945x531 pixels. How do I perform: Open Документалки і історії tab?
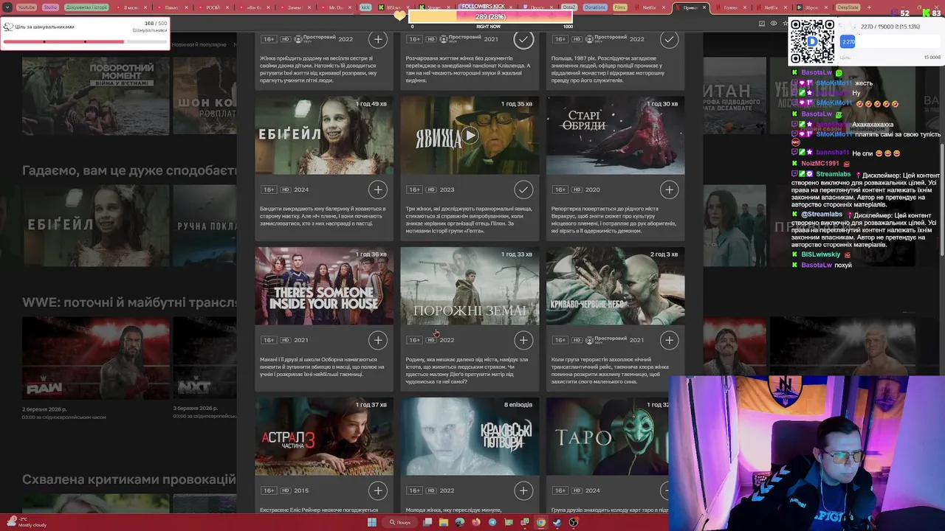[x=86, y=7]
